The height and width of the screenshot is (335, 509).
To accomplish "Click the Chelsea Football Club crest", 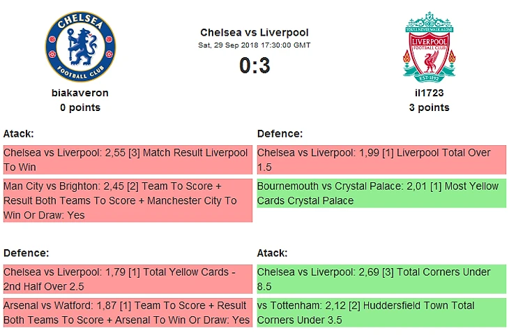I will (x=80, y=46).
